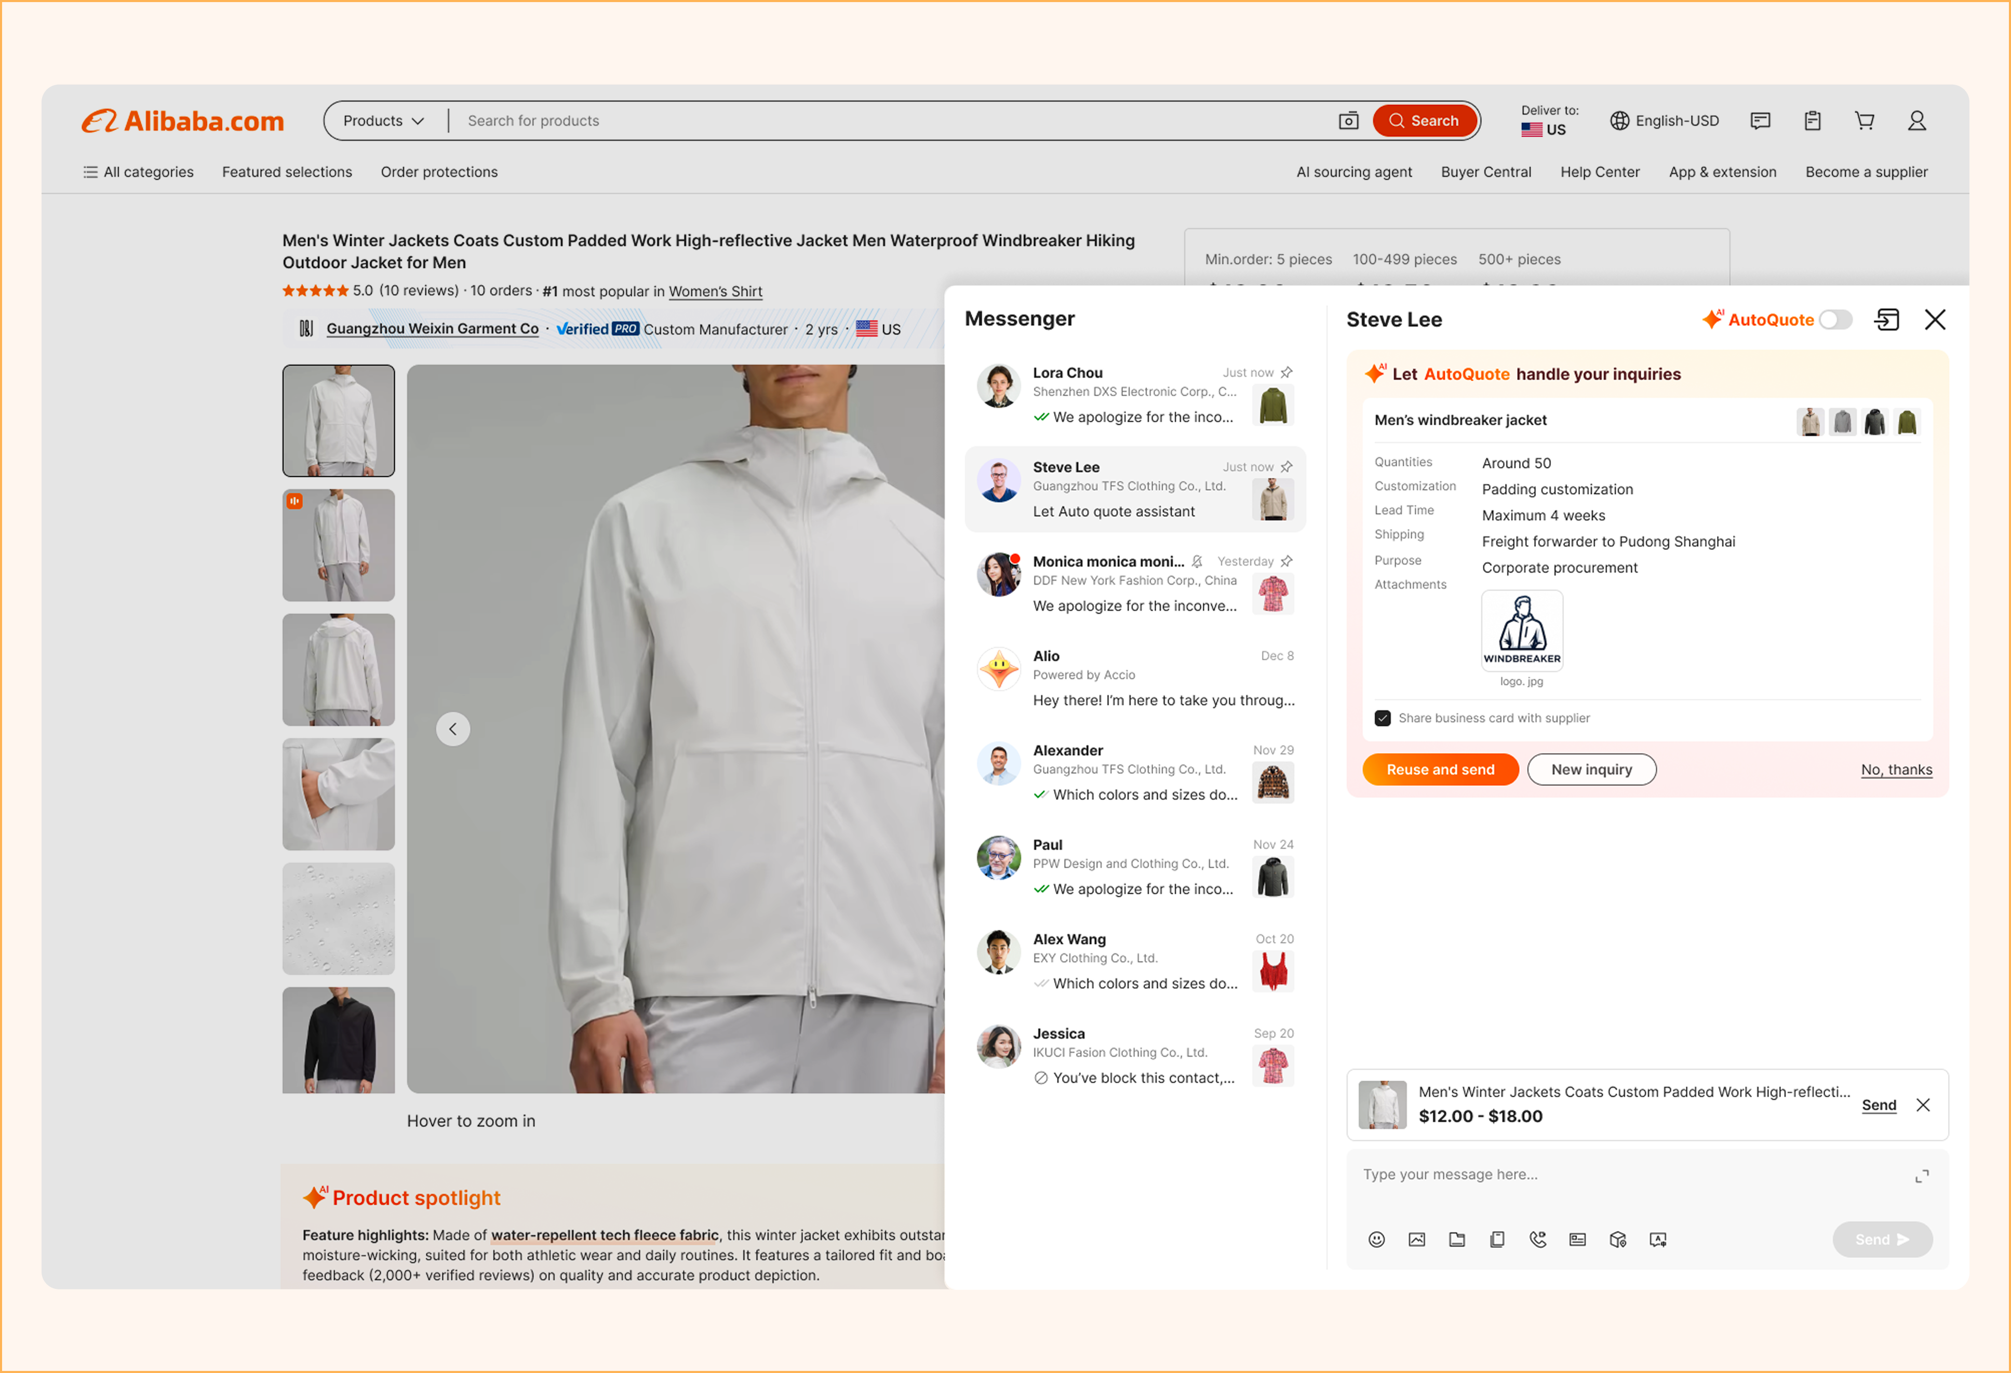Open AI sourcing agent
Screen dimensions: 2011x1373
(1353, 171)
